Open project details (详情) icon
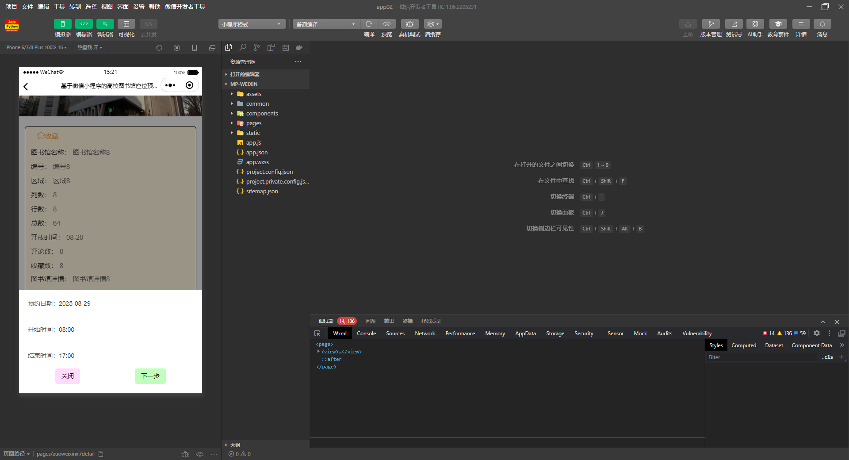The height and width of the screenshot is (460, 849). (801, 24)
